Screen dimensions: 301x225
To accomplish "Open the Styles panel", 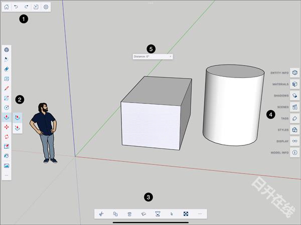I will [x=294, y=129].
